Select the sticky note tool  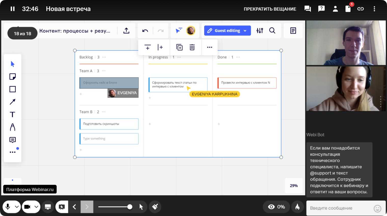coord(12,76)
